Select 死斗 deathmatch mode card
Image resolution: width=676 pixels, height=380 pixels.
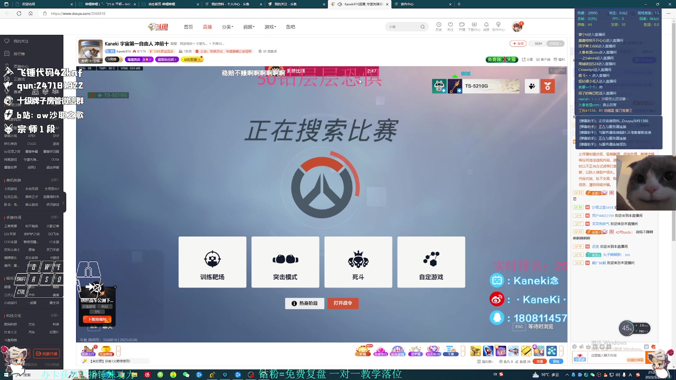tap(358, 262)
